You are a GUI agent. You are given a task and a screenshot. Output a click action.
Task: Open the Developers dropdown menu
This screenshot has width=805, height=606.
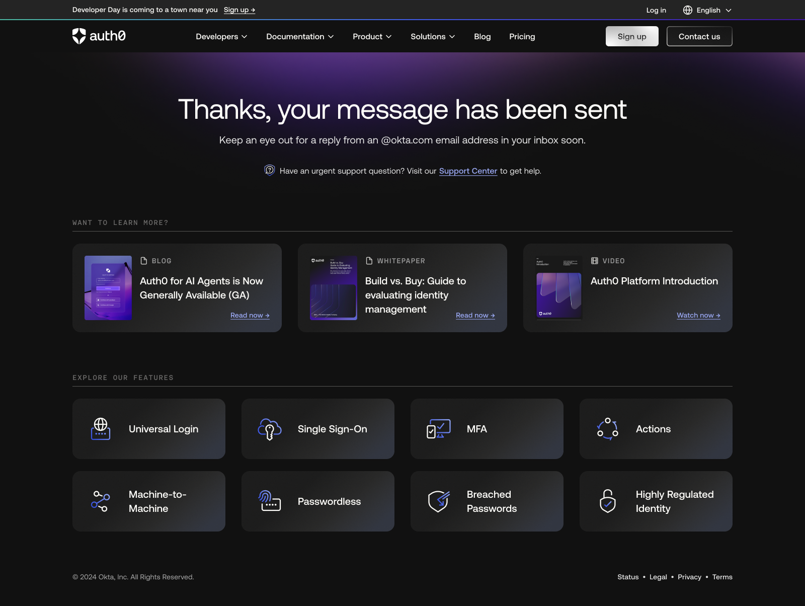[221, 37]
